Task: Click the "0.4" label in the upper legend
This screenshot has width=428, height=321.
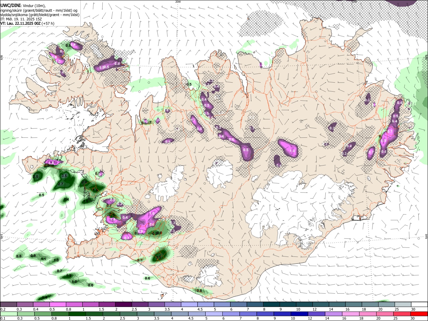Action: click(36, 309)
